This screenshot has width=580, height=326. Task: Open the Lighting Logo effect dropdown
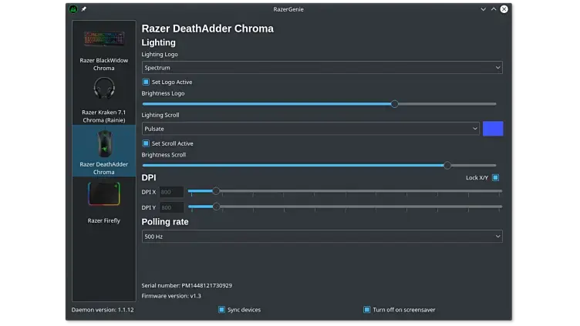click(322, 68)
